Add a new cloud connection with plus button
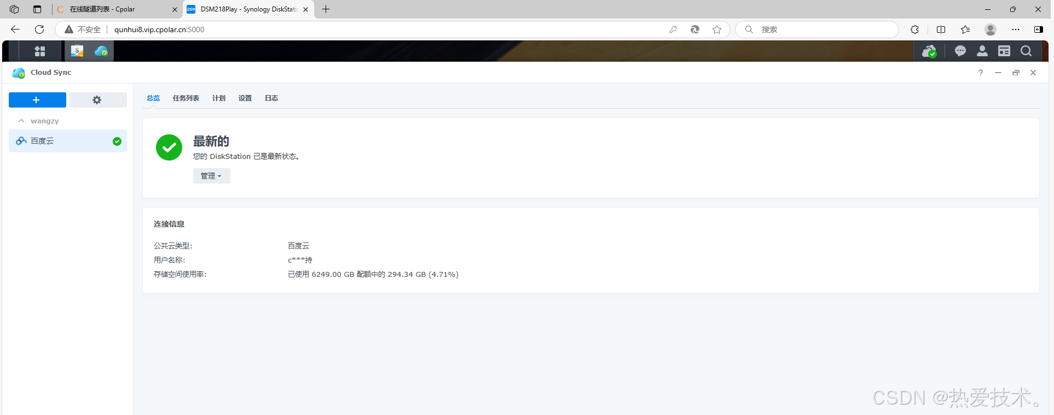The width and height of the screenshot is (1054, 415). click(x=37, y=100)
